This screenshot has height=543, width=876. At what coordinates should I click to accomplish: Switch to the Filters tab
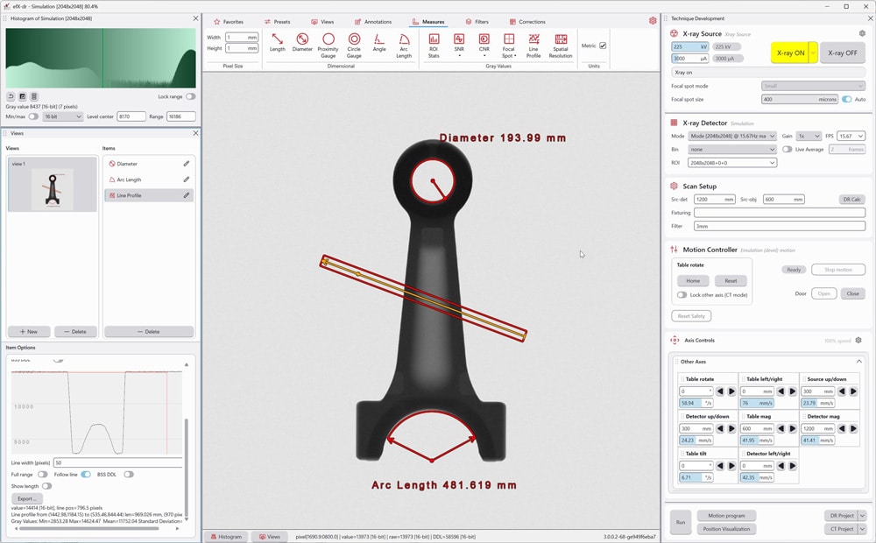[477, 21]
